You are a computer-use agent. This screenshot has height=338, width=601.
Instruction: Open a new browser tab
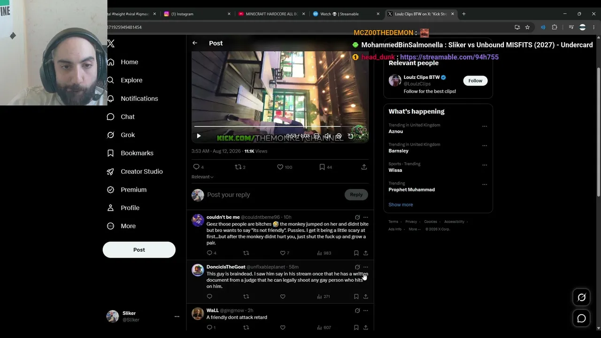pyautogui.click(x=464, y=14)
